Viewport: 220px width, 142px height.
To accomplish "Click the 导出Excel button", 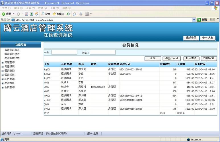I will (x=171, y=59).
